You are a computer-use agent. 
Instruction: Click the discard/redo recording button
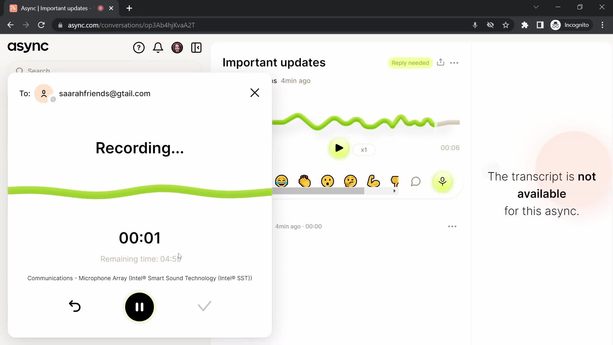pos(74,307)
